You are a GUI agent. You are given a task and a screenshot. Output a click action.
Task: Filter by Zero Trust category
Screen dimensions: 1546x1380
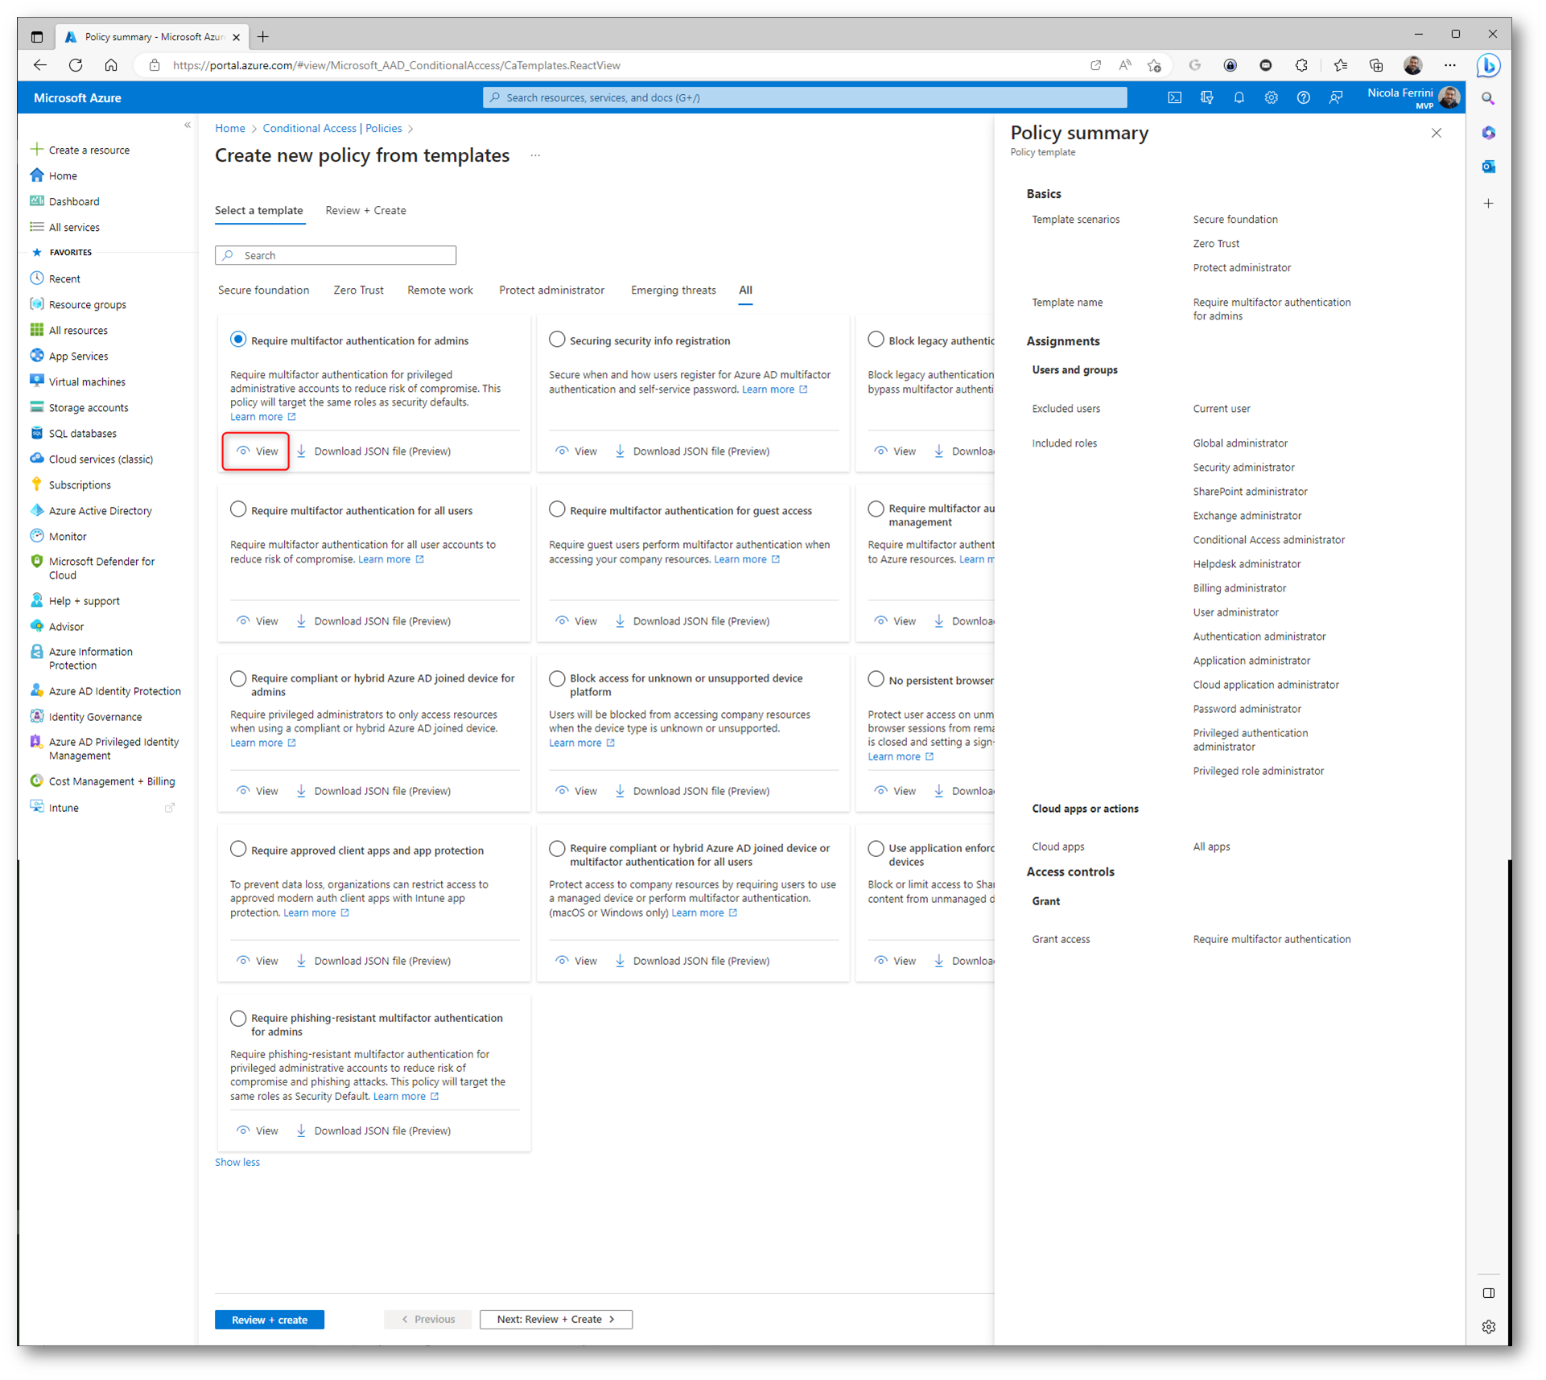pos(358,290)
